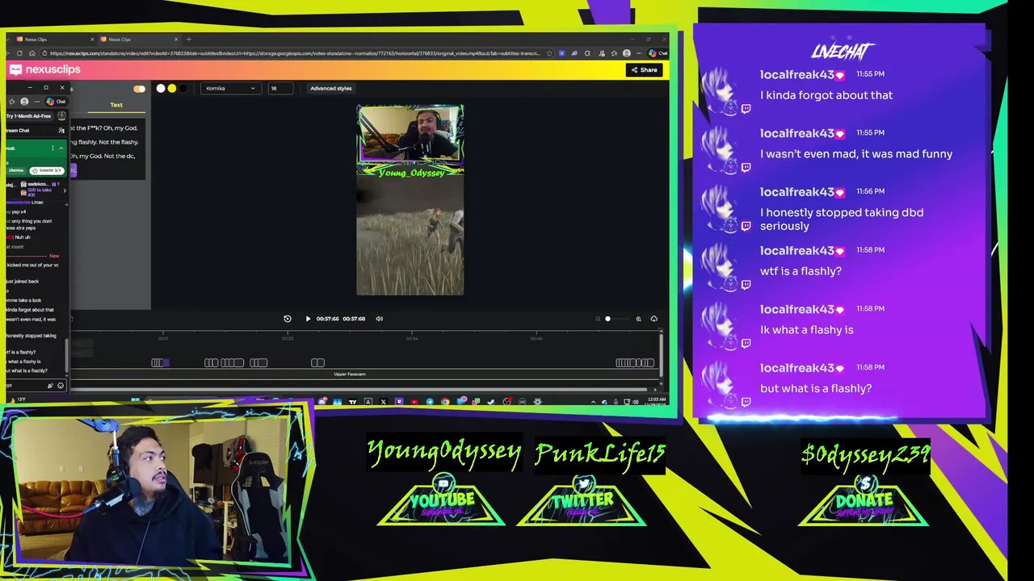The height and width of the screenshot is (581, 1034).
Task: Click the browser refresh icon
Action: click(19, 53)
